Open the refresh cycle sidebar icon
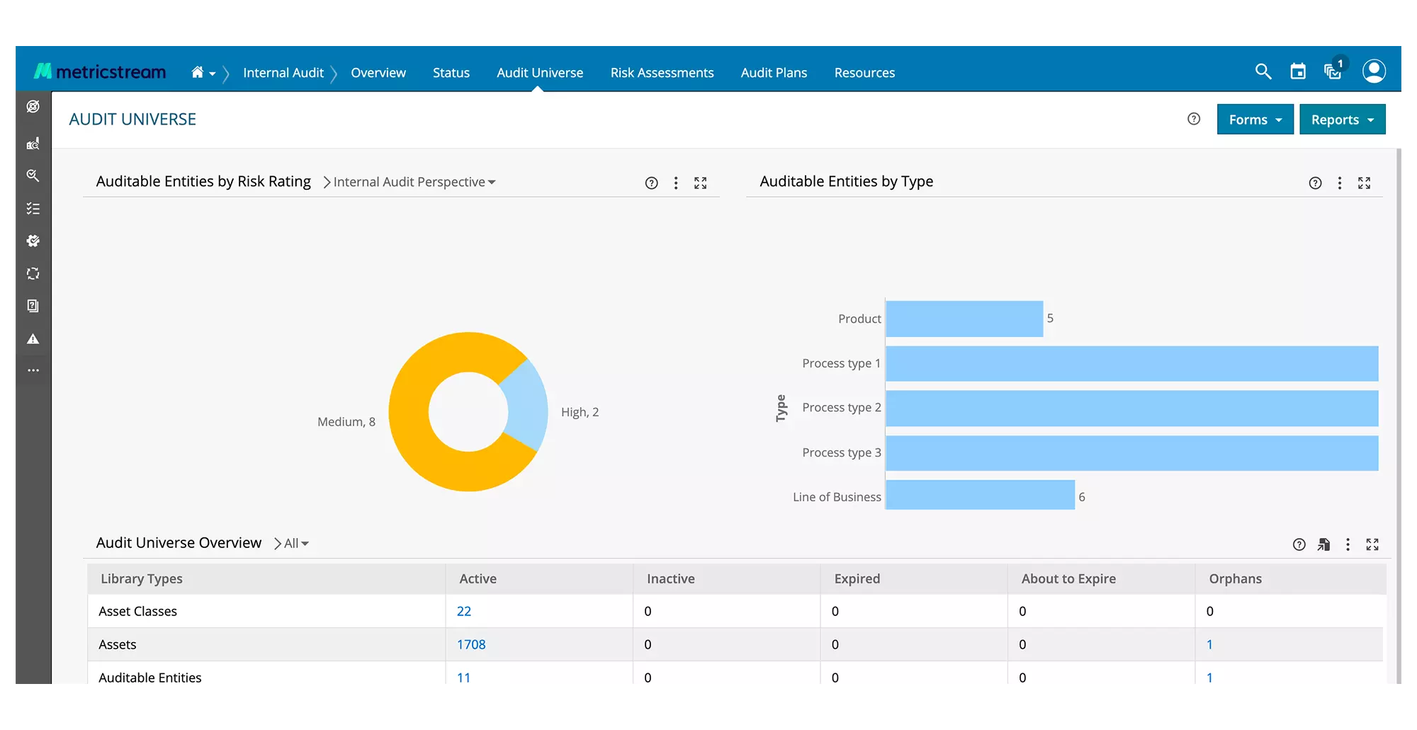 pos(33,273)
